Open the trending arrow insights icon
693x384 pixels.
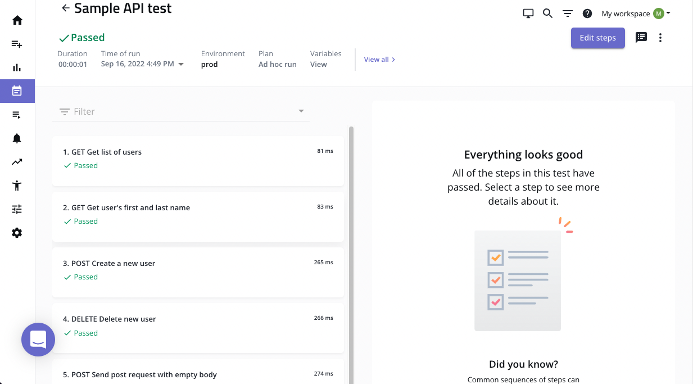pos(17,162)
